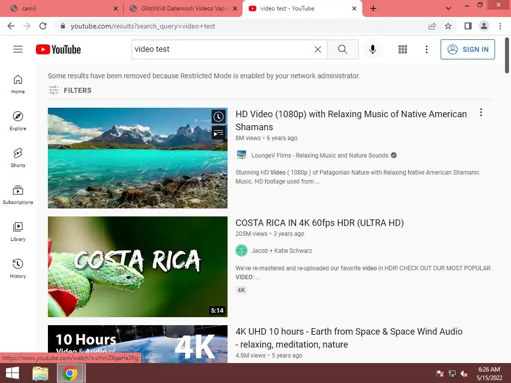Viewport: 511px width, 383px height.
Task: Open a new browser tab
Action: pyautogui.click(x=373, y=9)
